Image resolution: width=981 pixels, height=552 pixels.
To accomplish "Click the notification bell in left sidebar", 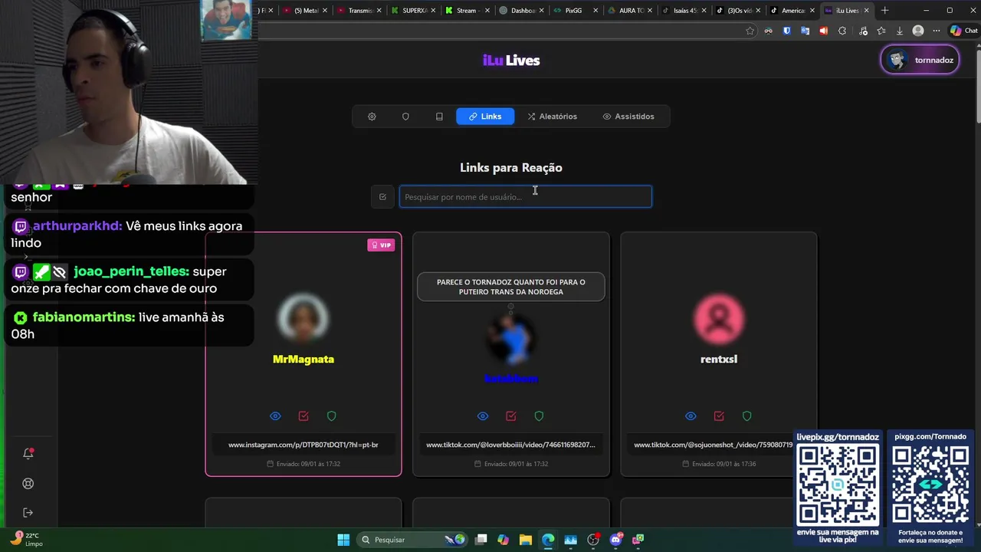I will (x=28, y=453).
